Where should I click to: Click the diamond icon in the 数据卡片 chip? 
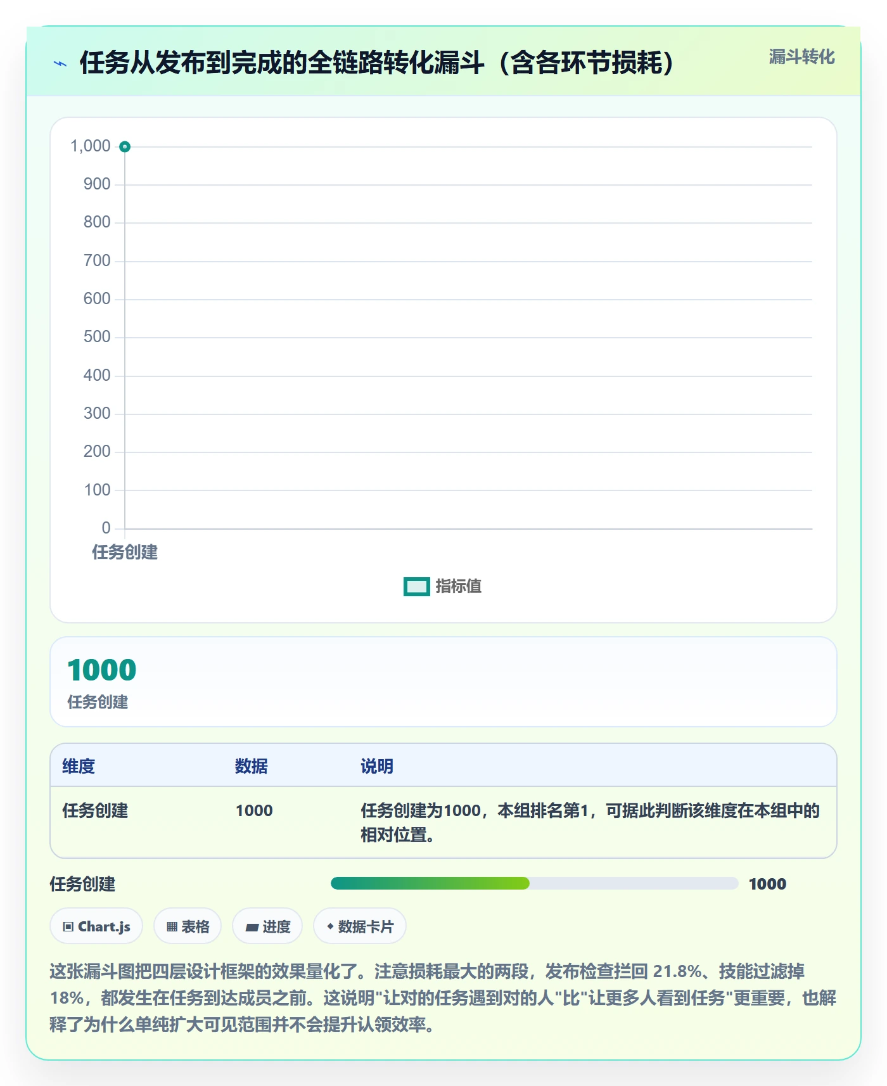coord(330,926)
